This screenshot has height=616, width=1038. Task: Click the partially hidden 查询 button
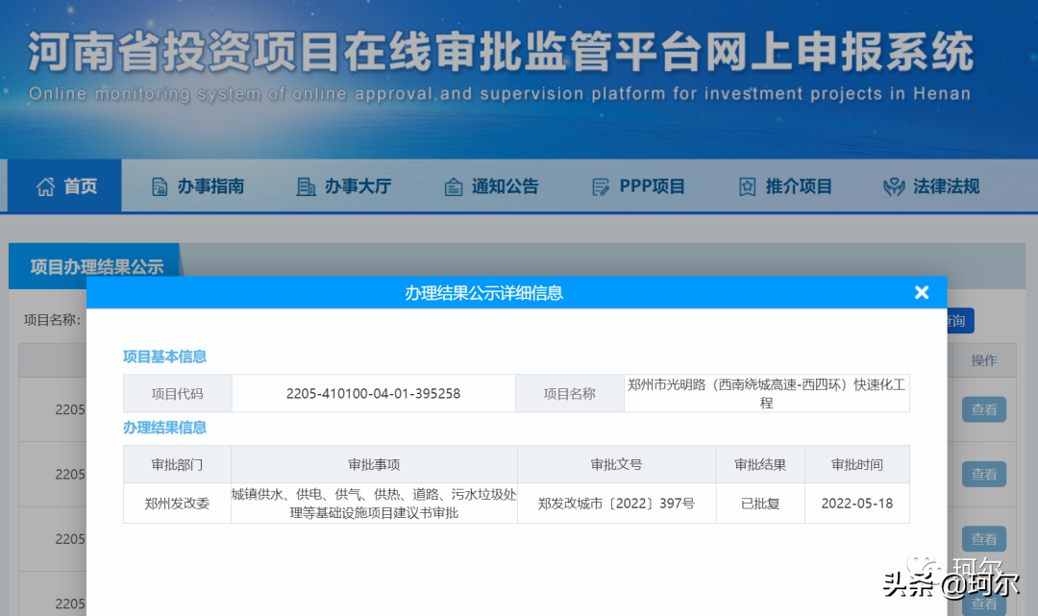pos(960,321)
